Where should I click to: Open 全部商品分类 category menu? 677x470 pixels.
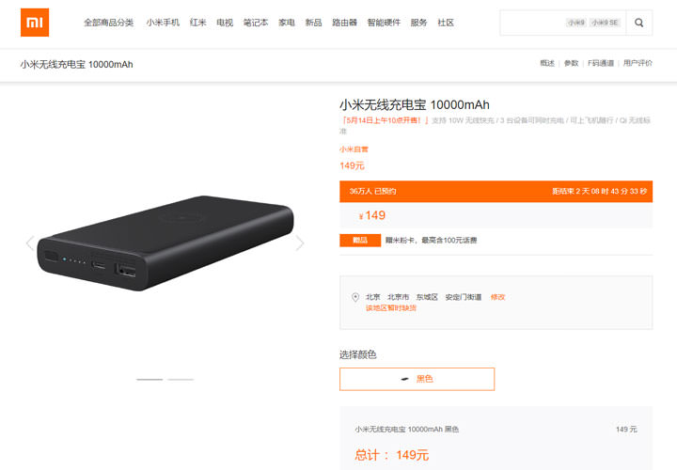click(108, 23)
